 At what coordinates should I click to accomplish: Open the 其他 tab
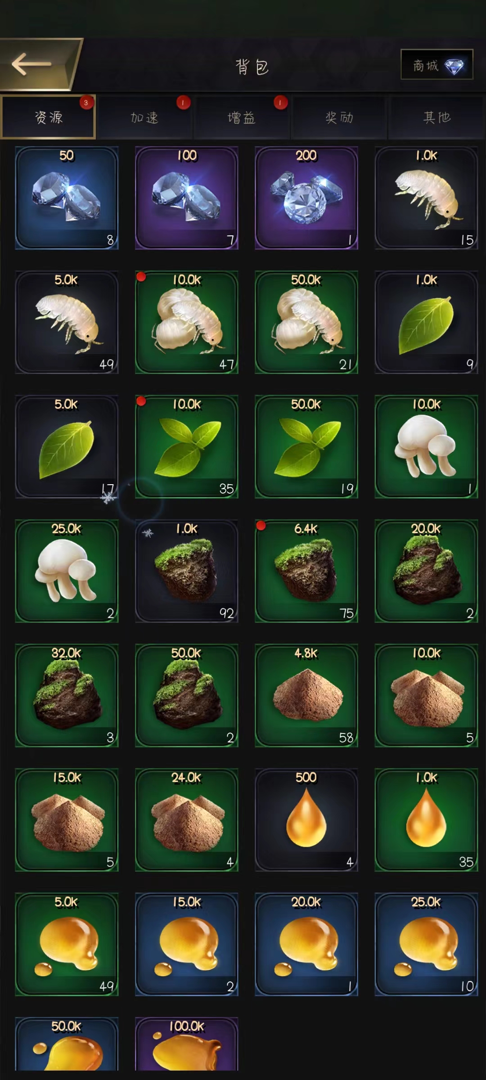coord(436,117)
